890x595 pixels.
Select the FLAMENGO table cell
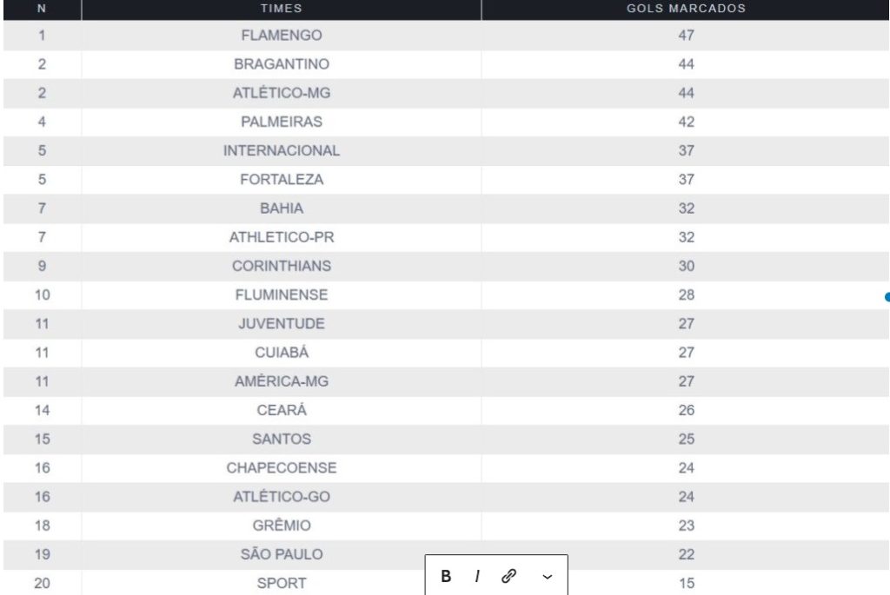pyautogui.click(x=282, y=36)
